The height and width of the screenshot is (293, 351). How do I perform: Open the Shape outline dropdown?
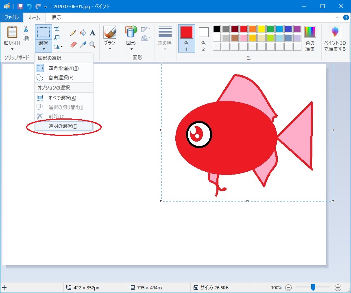pyautogui.click(x=146, y=29)
